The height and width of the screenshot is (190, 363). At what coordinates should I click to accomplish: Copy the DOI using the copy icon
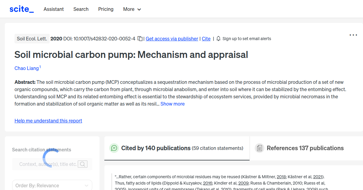139,39
